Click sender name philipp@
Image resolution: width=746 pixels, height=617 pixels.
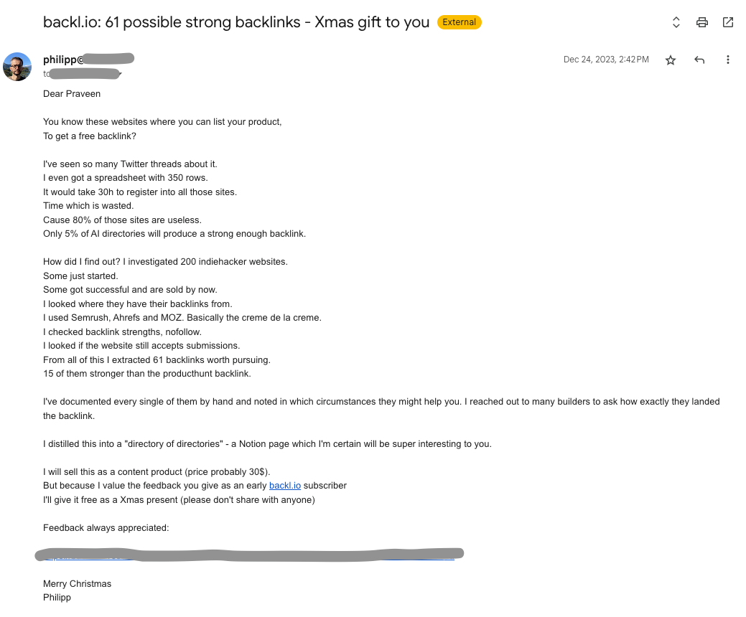[63, 60]
